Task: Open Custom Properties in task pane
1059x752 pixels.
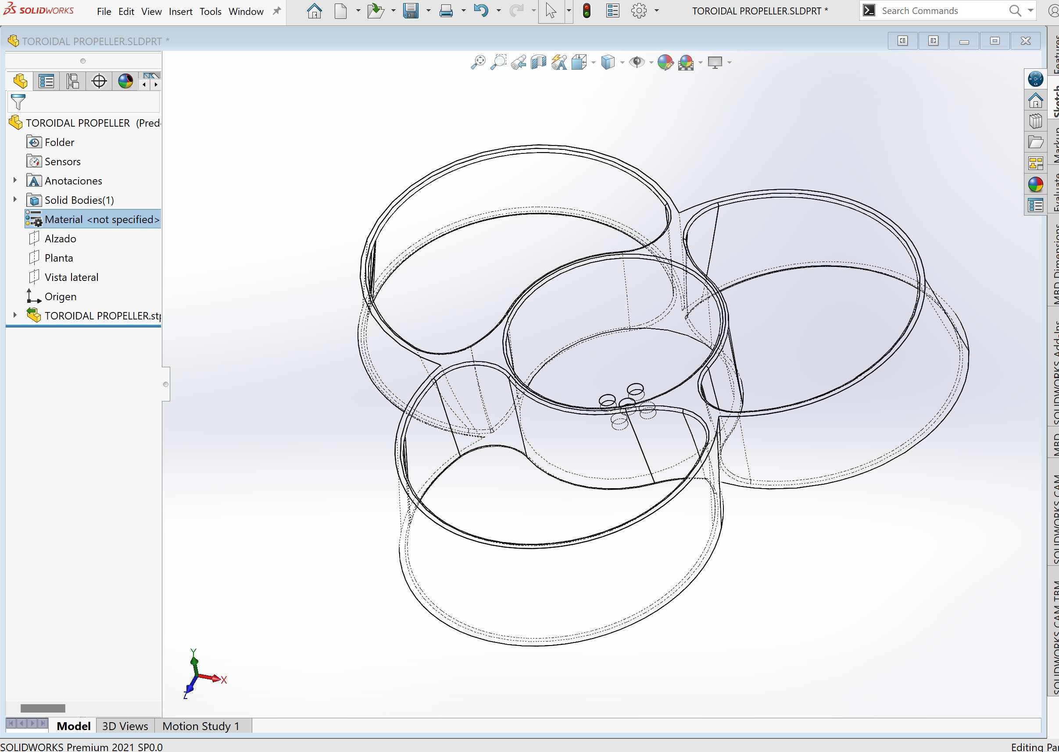Action: tap(1035, 205)
